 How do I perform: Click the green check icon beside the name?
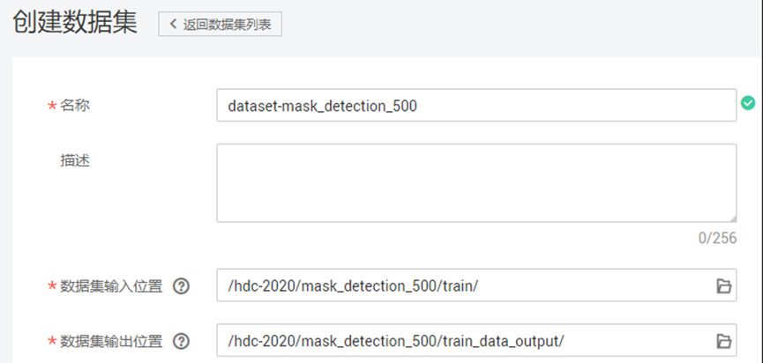point(748,103)
